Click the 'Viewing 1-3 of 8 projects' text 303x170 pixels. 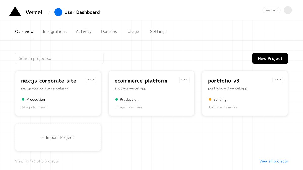37,161
